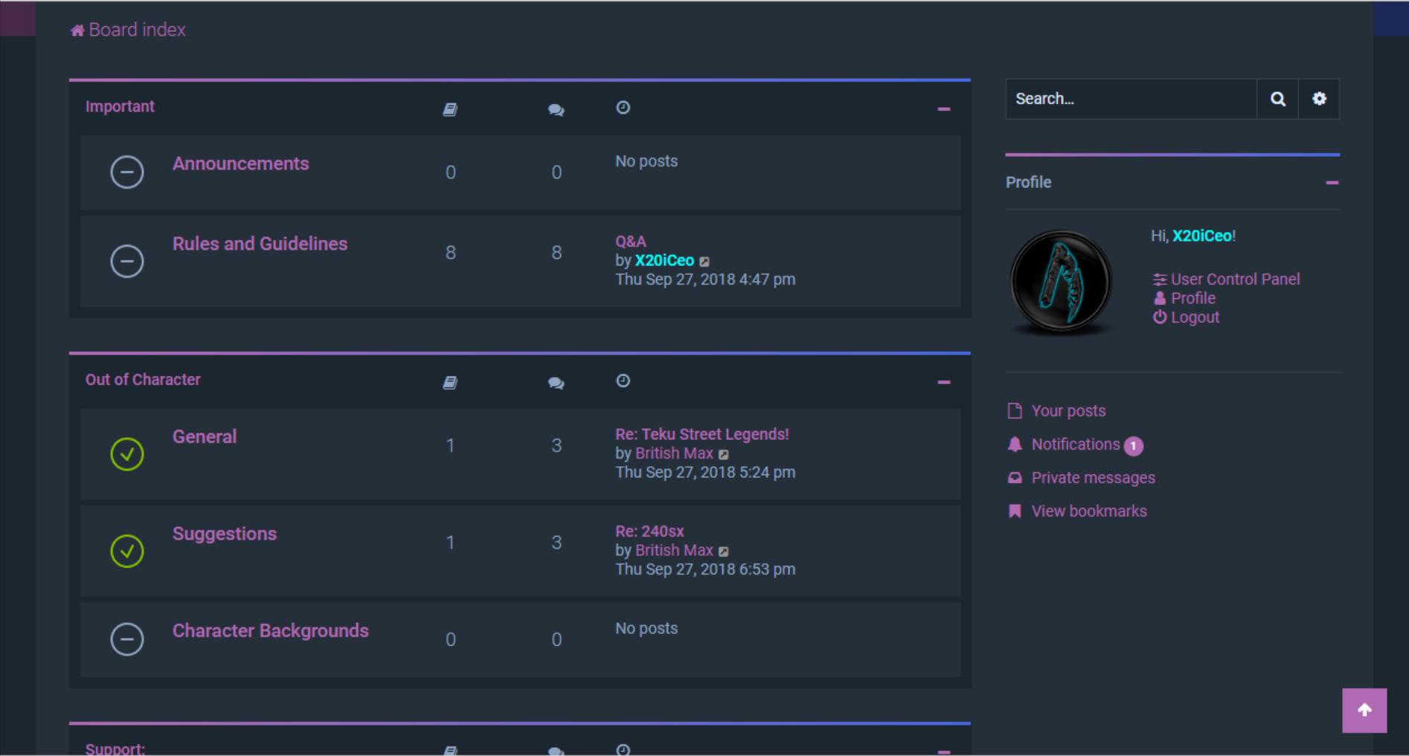Click the Board index home icon
The height and width of the screenshot is (756, 1409).
tap(77, 30)
